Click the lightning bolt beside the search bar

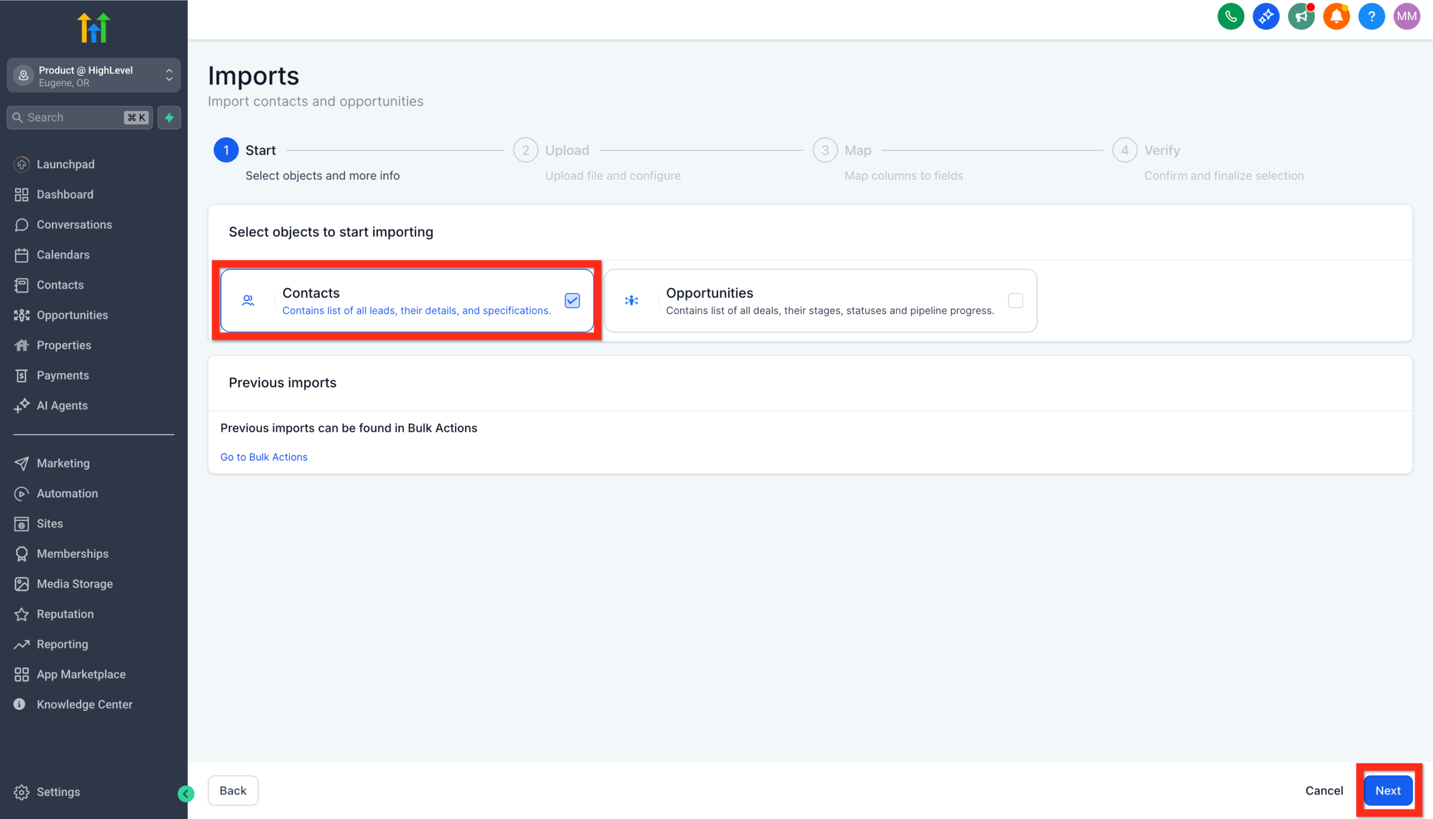click(x=169, y=117)
